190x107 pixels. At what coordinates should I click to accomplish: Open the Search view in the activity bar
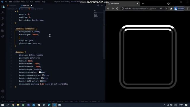[x=3, y=12]
